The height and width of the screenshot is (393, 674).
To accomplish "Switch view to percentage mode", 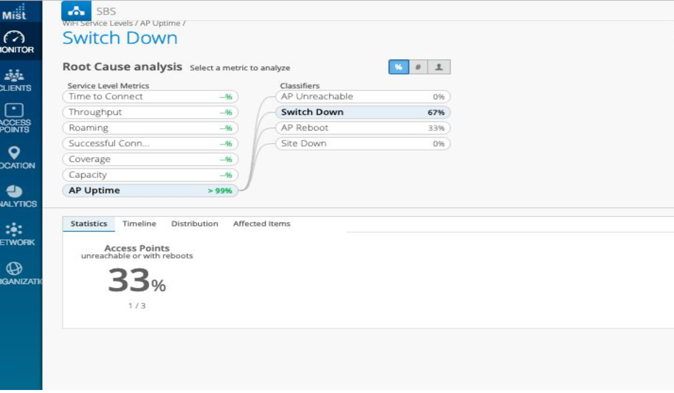I will [398, 67].
